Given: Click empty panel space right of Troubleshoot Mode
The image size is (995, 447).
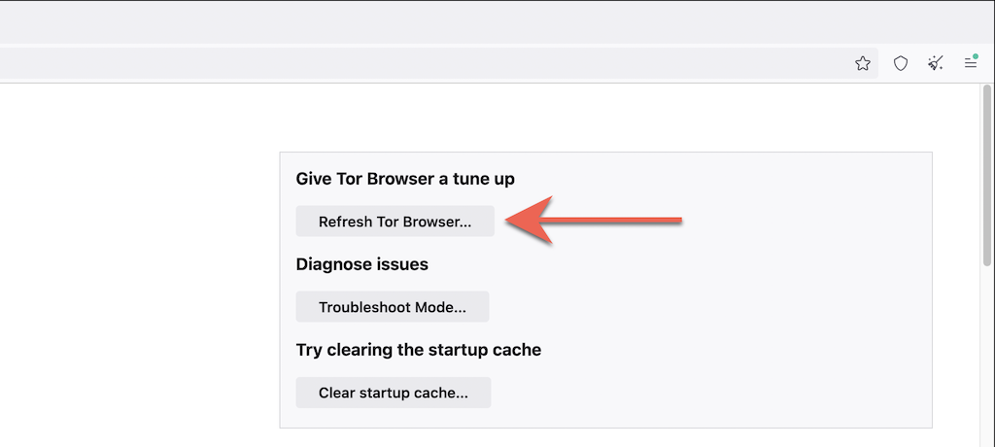Looking at the screenshot, I should click(x=709, y=307).
